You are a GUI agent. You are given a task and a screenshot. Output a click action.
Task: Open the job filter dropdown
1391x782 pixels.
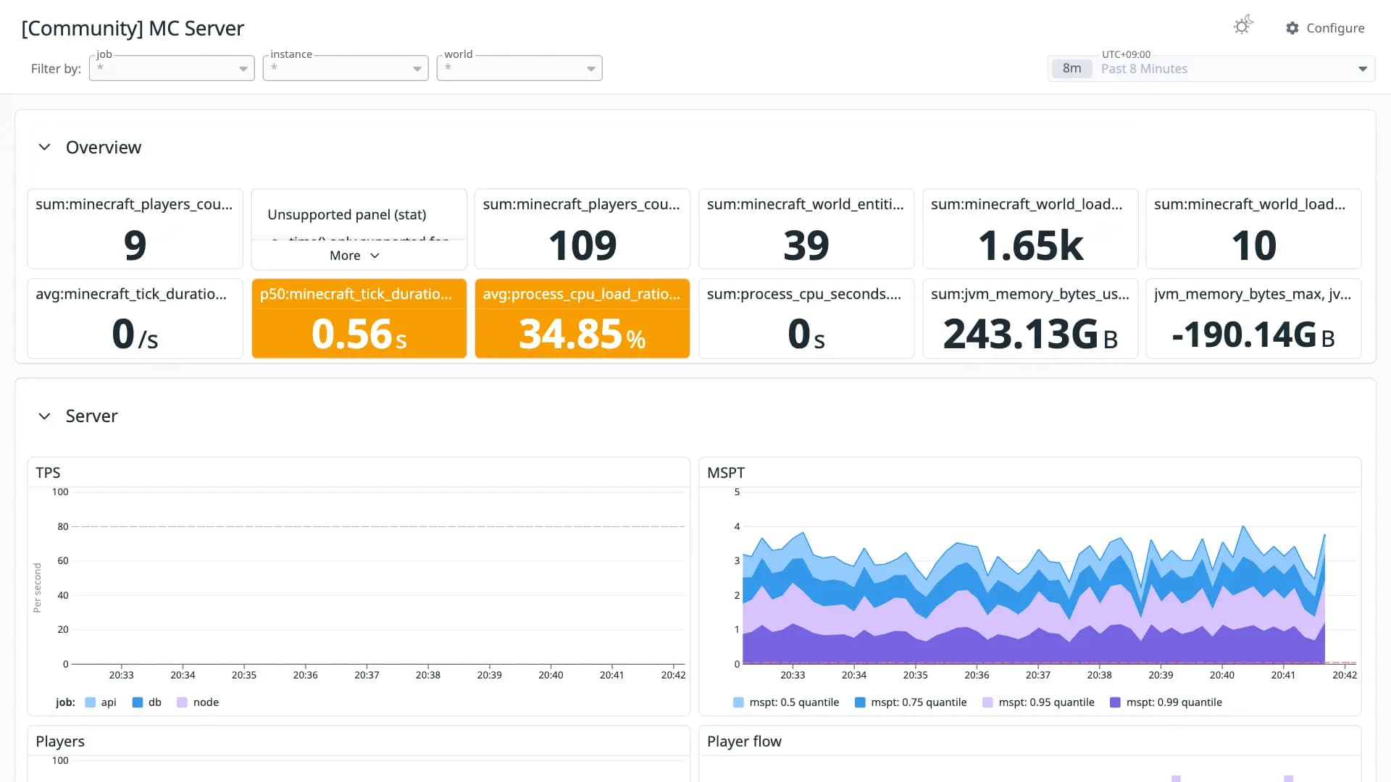click(x=172, y=68)
